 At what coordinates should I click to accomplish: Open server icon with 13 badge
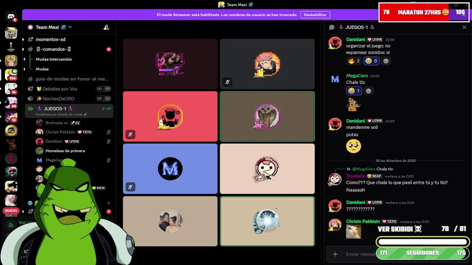point(11,117)
